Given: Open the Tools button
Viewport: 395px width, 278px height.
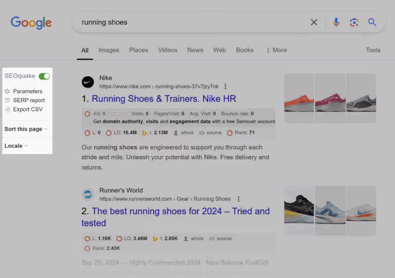Looking at the screenshot, I should tap(373, 50).
